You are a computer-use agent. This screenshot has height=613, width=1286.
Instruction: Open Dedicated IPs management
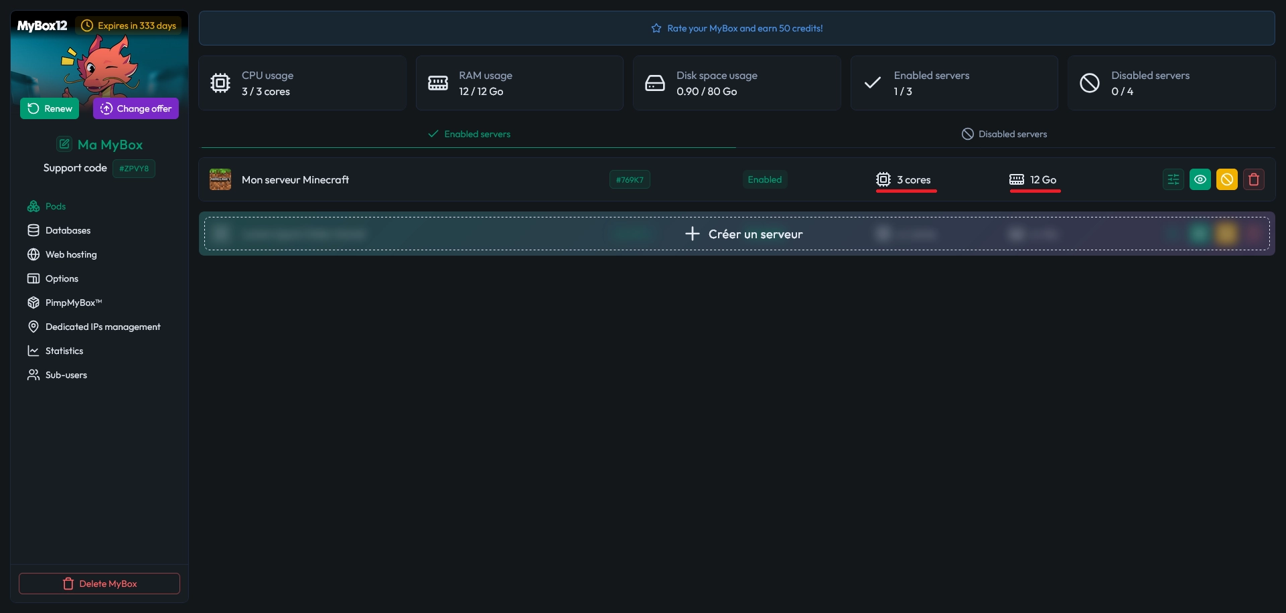(102, 327)
